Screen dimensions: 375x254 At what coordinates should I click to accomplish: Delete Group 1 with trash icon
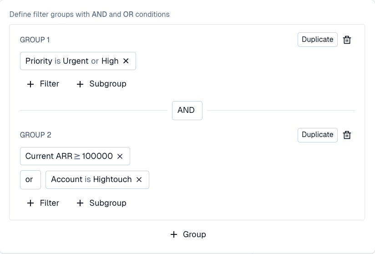coord(347,40)
